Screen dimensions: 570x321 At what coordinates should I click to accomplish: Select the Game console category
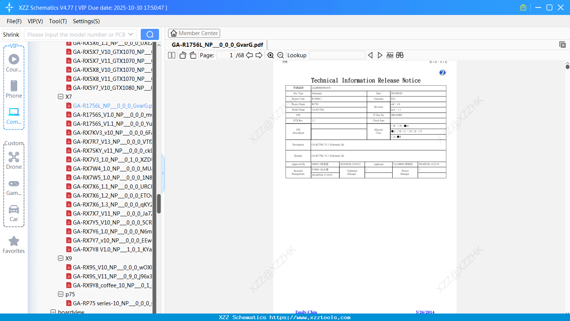click(x=14, y=187)
